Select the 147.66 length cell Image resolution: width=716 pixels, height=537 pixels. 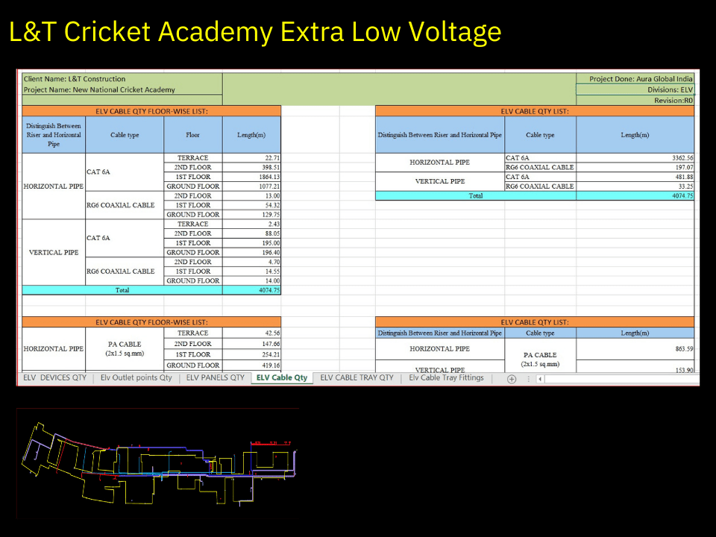pyautogui.click(x=251, y=344)
